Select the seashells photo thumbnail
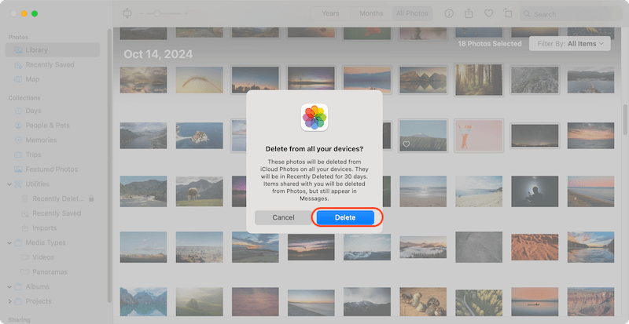 pyautogui.click(x=423, y=301)
